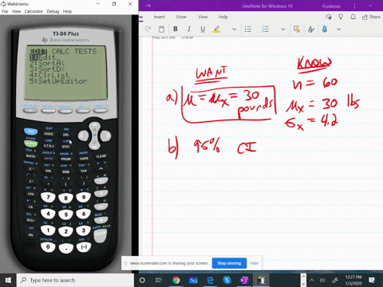Click the PRGM key on calculator
The height and width of the screenshot is (287, 383).
[66, 159]
